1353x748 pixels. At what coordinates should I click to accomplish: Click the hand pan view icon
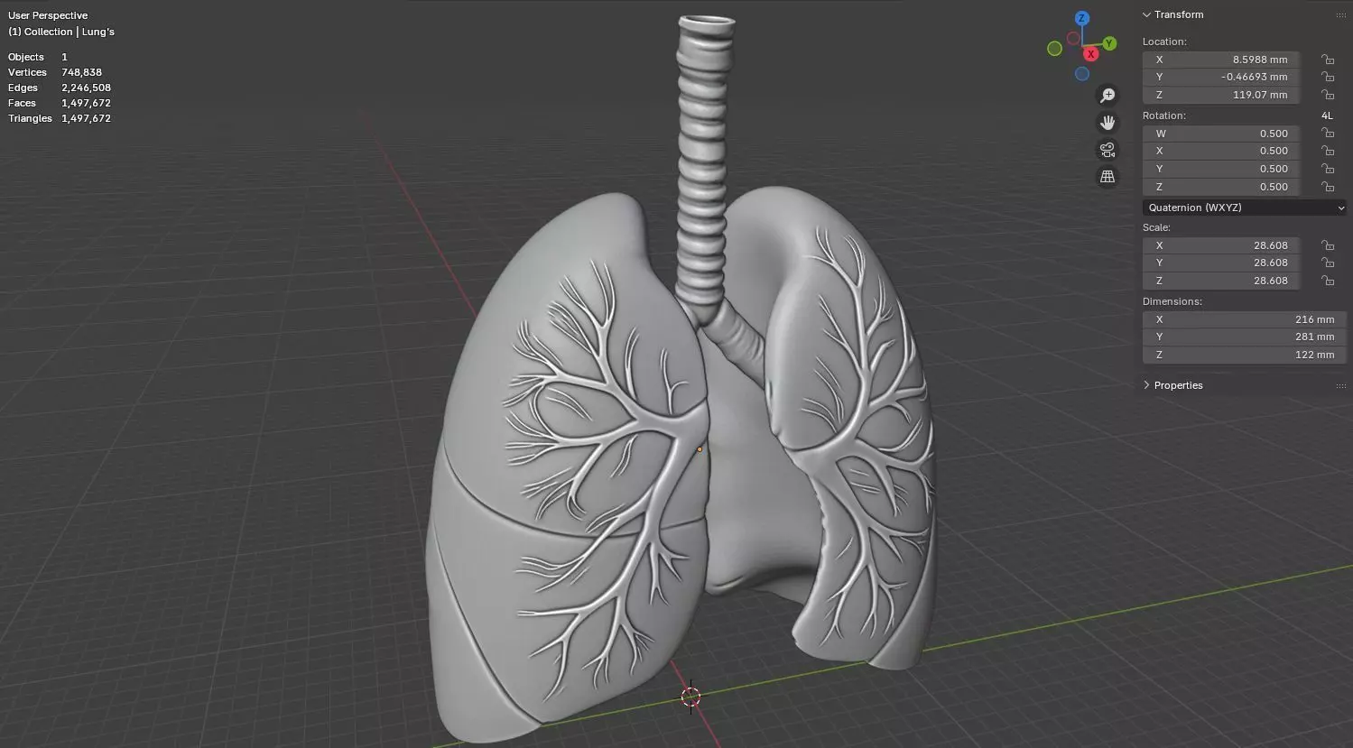coord(1107,123)
